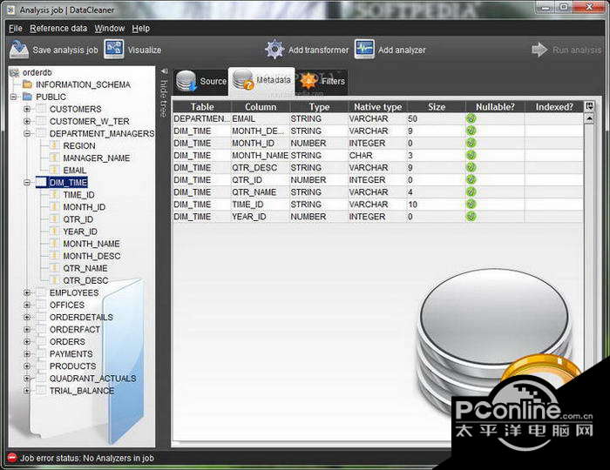Select the EMAIL tree item

75,170
